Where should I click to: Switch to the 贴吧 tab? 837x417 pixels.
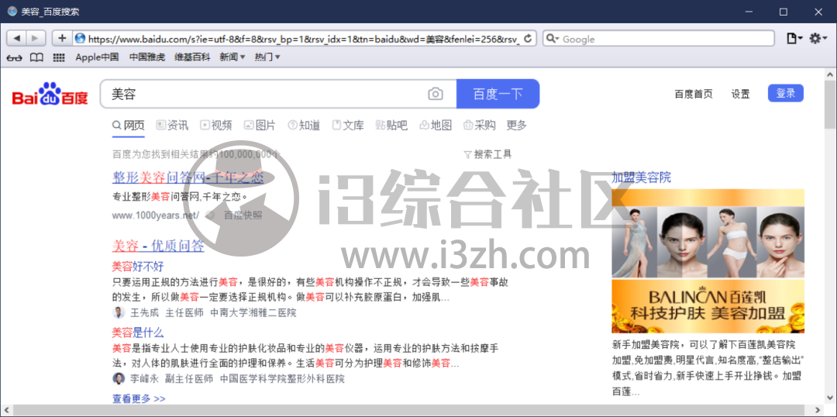391,126
